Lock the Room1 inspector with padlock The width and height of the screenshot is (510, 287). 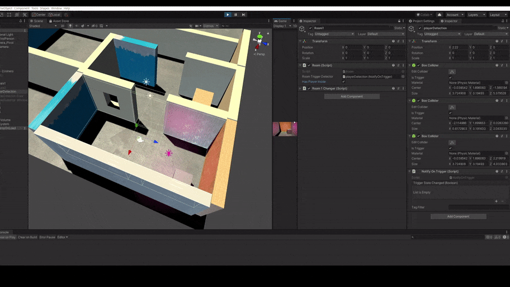point(399,21)
